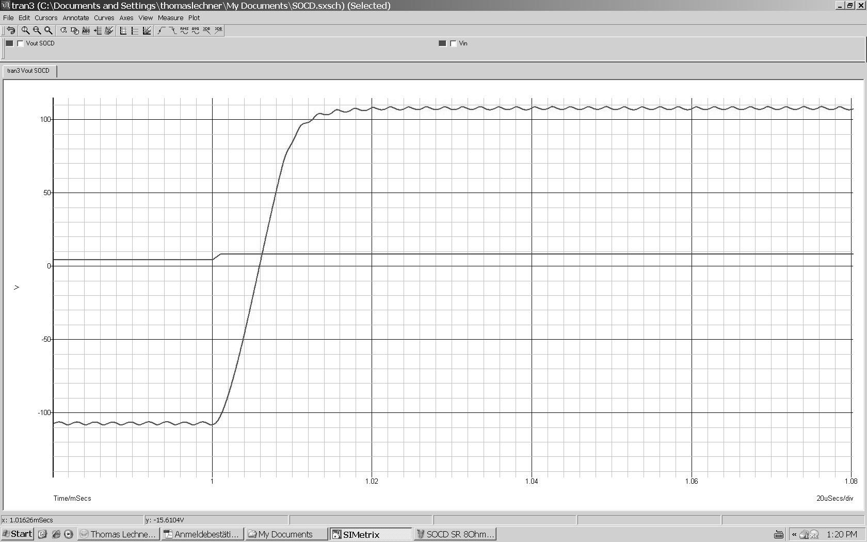Open the Curves menu
867x542 pixels.
(104, 18)
